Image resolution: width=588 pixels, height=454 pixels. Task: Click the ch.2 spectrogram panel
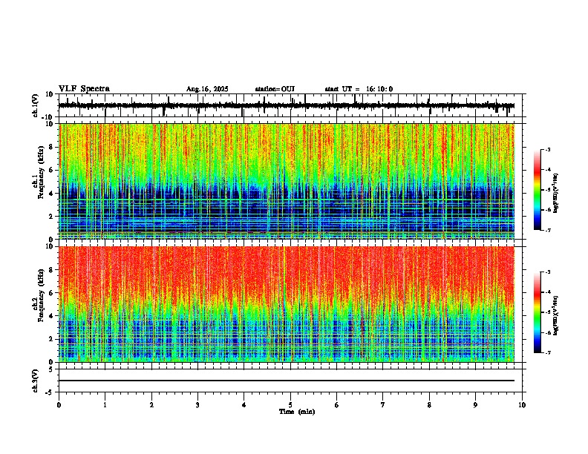287,304
